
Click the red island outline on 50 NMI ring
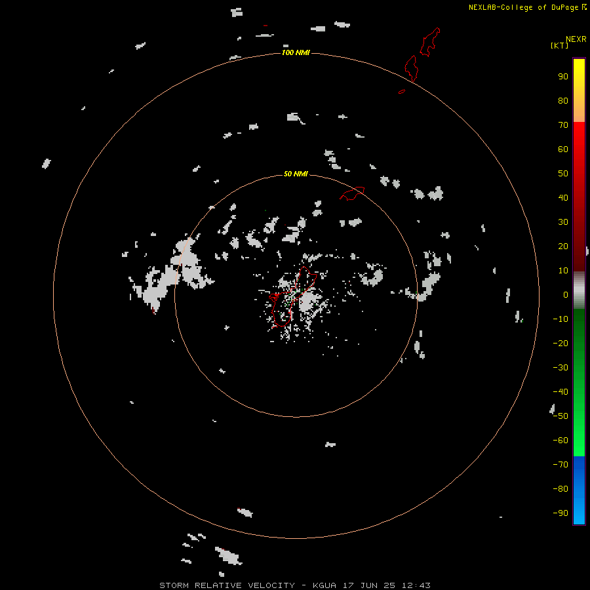(x=352, y=193)
